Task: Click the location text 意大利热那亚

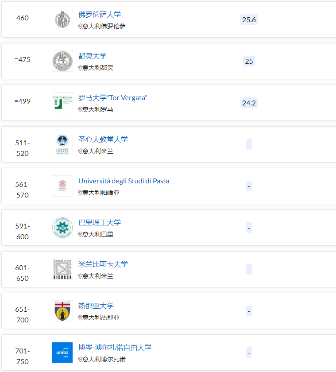Action: click(101, 318)
